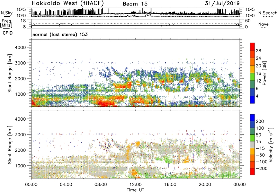Click the '28' power color bar tick label
The height and width of the screenshot is (192, 277).
258,51
